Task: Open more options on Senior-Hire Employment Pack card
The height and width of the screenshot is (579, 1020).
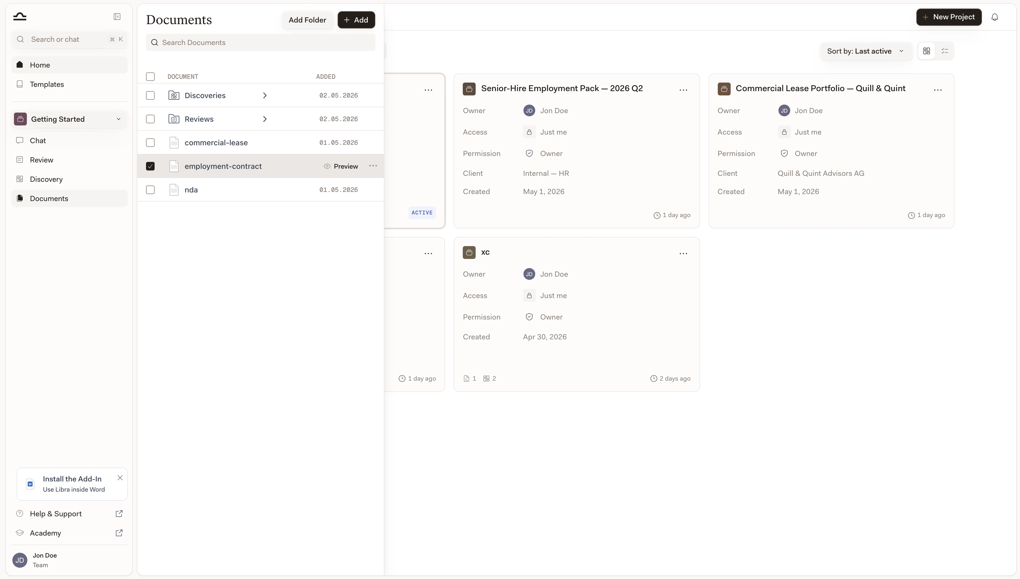Action: pyautogui.click(x=683, y=90)
